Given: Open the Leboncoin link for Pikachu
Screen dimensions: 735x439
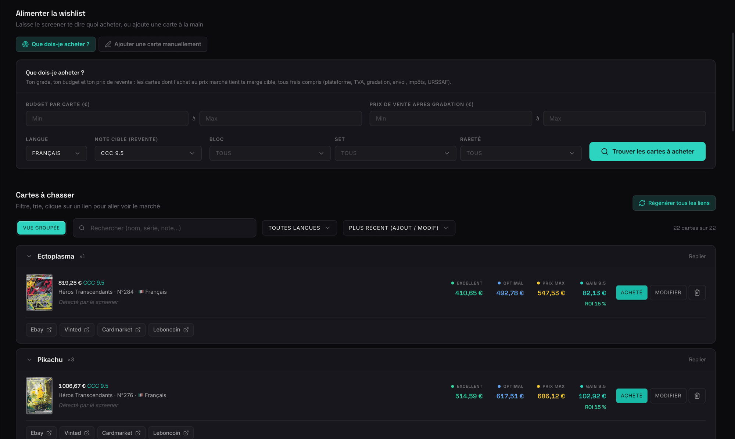Looking at the screenshot, I should tap(171, 433).
